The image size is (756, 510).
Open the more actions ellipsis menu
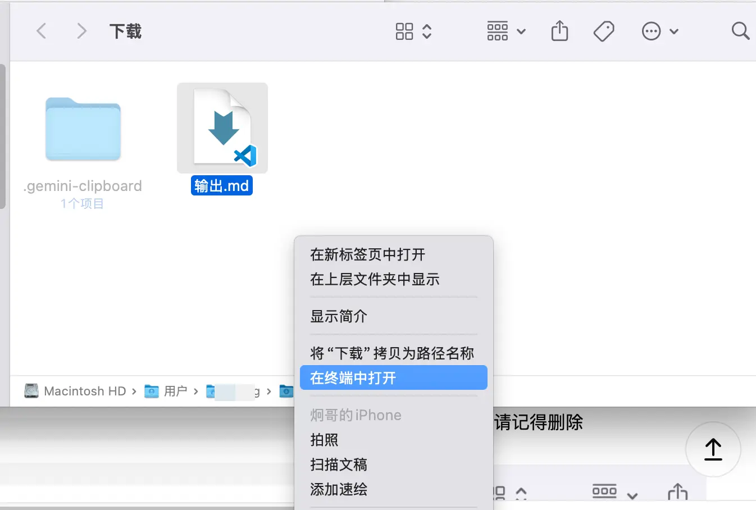pyautogui.click(x=660, y=31)
